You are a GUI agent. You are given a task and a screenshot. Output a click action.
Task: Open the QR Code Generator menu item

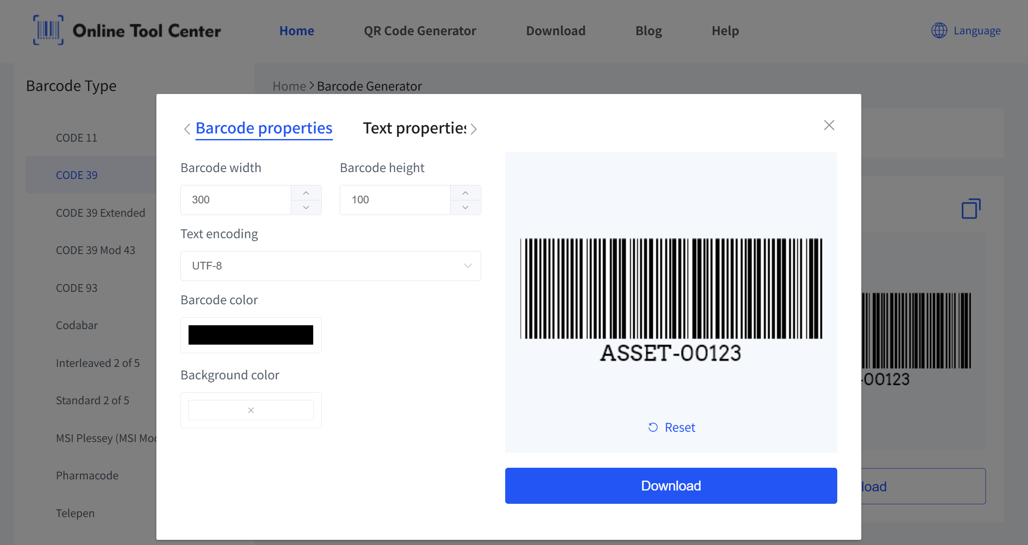(420, 31)
